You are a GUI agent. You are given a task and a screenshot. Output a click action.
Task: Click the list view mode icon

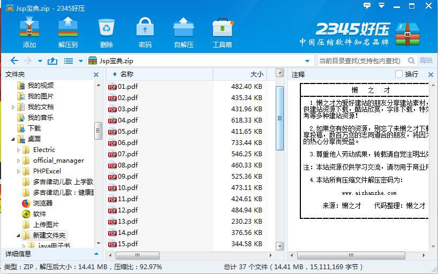(69, 60)
